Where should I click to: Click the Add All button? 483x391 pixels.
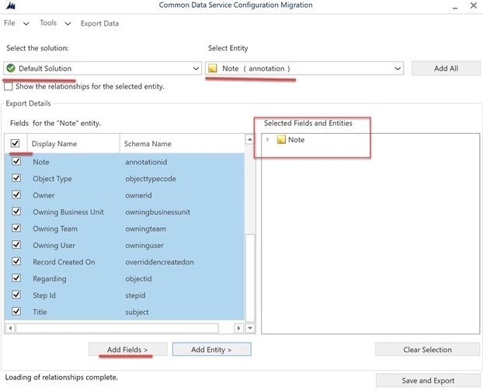tap(446, 68)
